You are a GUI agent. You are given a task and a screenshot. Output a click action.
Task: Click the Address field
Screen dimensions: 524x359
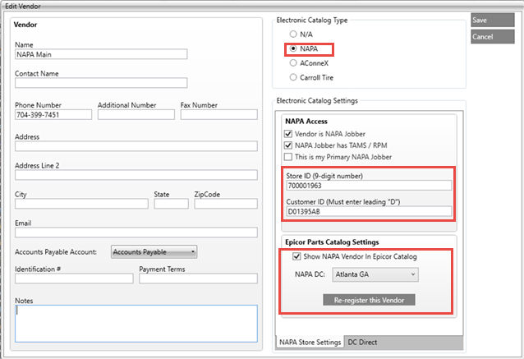tap(136, 146)
